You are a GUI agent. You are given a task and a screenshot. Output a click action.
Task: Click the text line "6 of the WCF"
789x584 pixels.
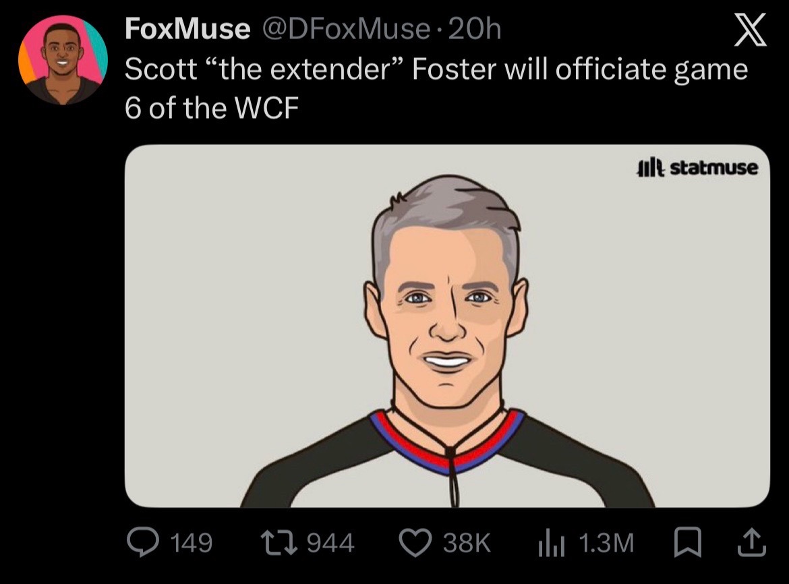click(x=212, y=108)
